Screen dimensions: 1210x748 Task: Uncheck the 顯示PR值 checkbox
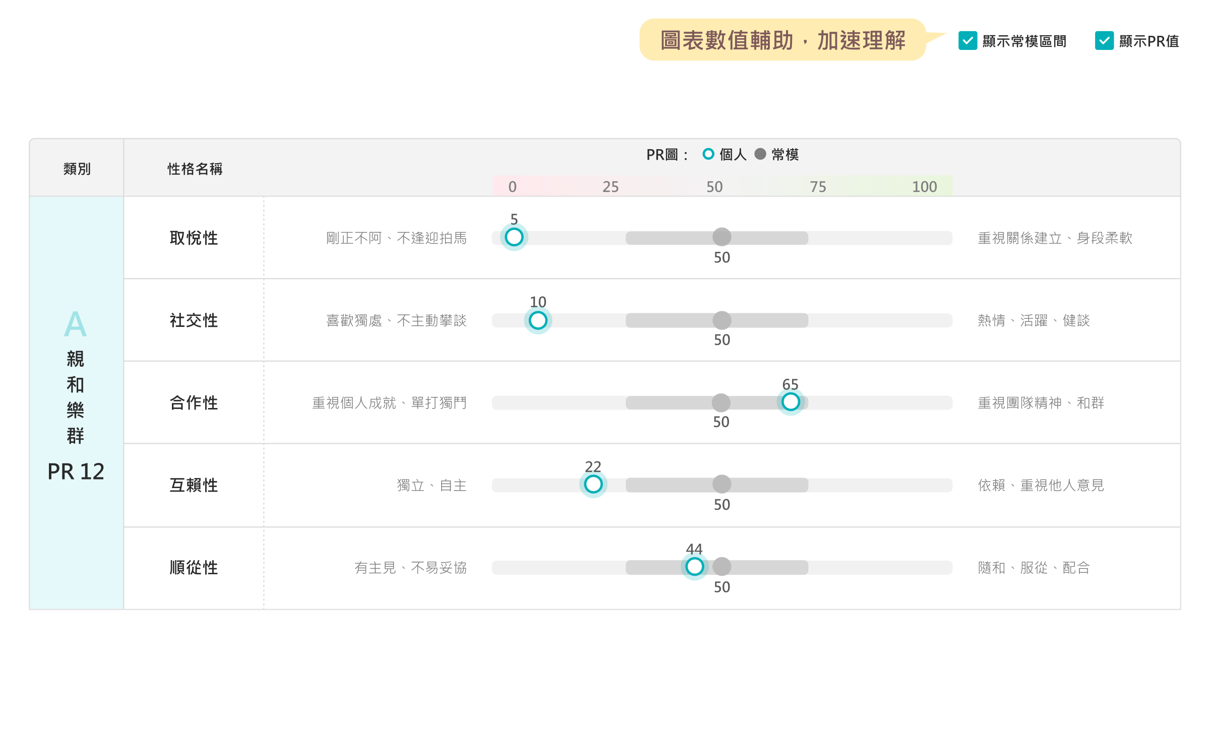click(1104, 41)
